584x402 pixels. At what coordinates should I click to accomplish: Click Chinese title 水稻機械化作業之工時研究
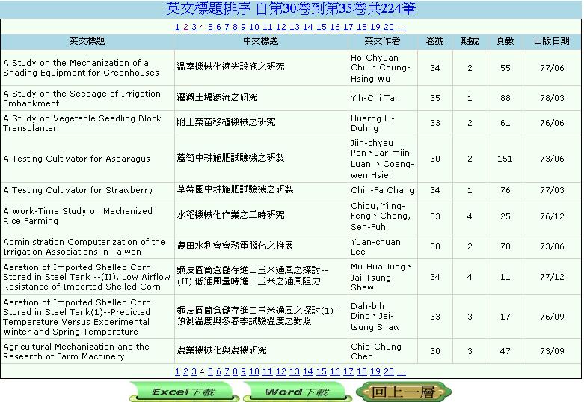click(230, 215)
